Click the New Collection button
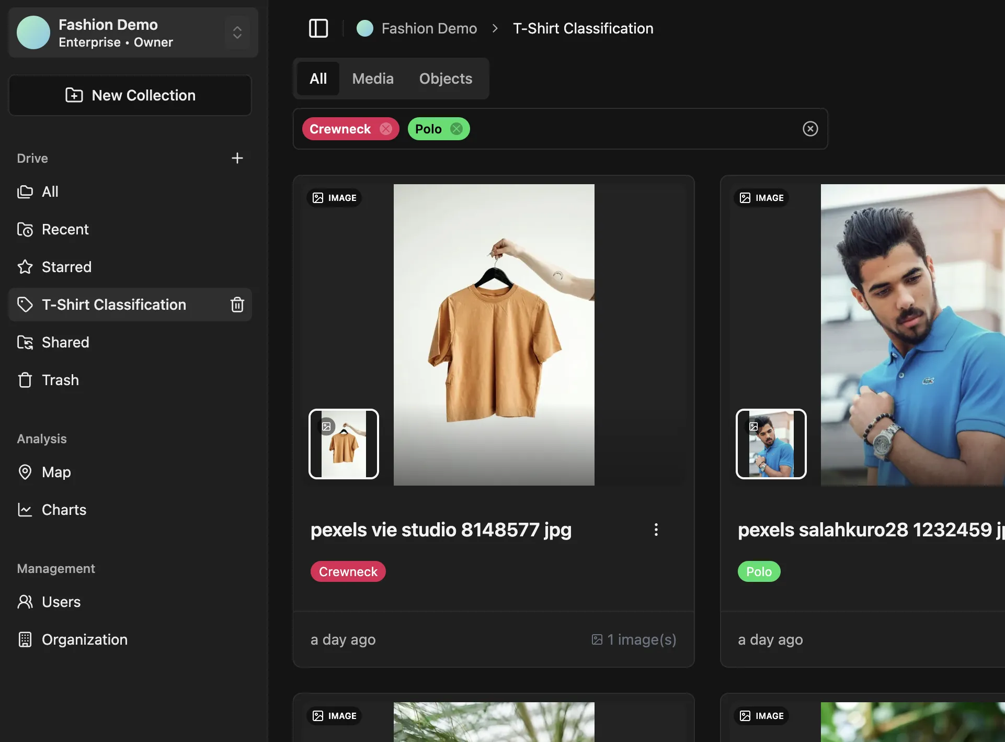The image size is (1005, 742). (130, 95)
